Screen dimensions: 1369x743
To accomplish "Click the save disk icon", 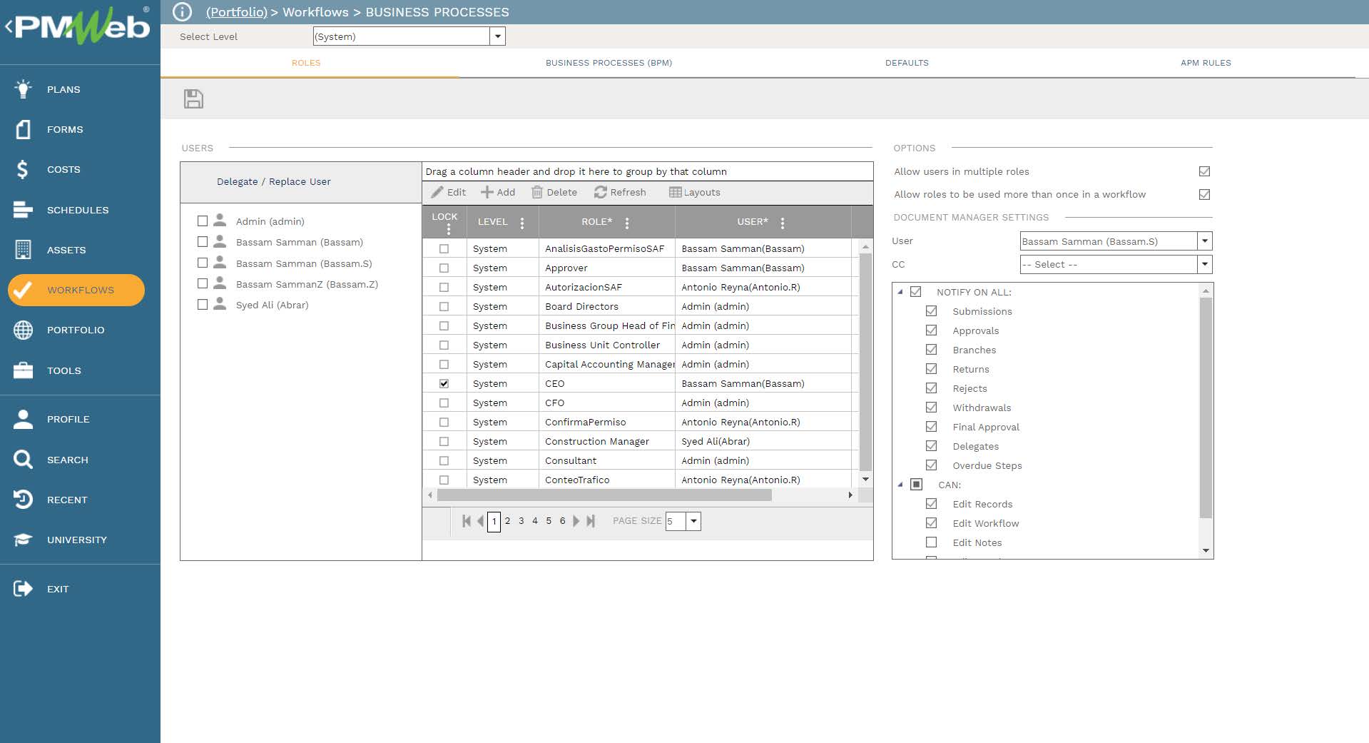I will (x=193, y=98).
